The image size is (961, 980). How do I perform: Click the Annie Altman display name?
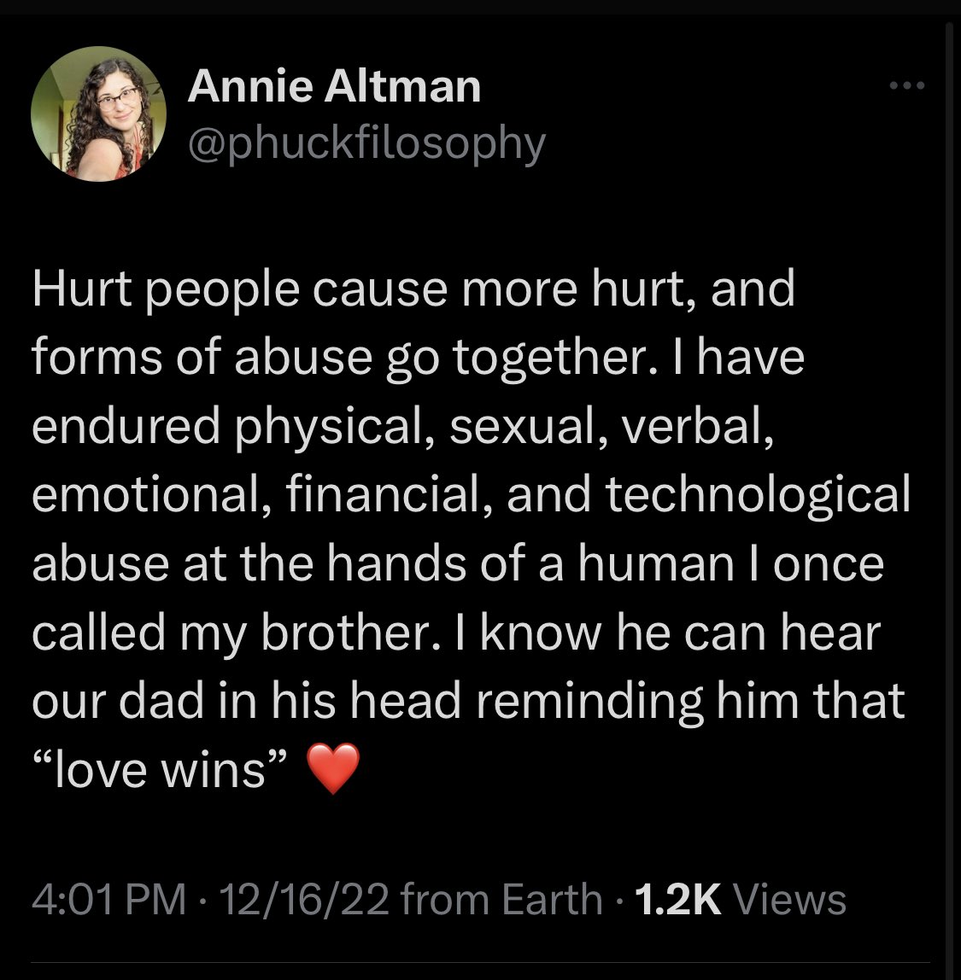coord(334,86)
